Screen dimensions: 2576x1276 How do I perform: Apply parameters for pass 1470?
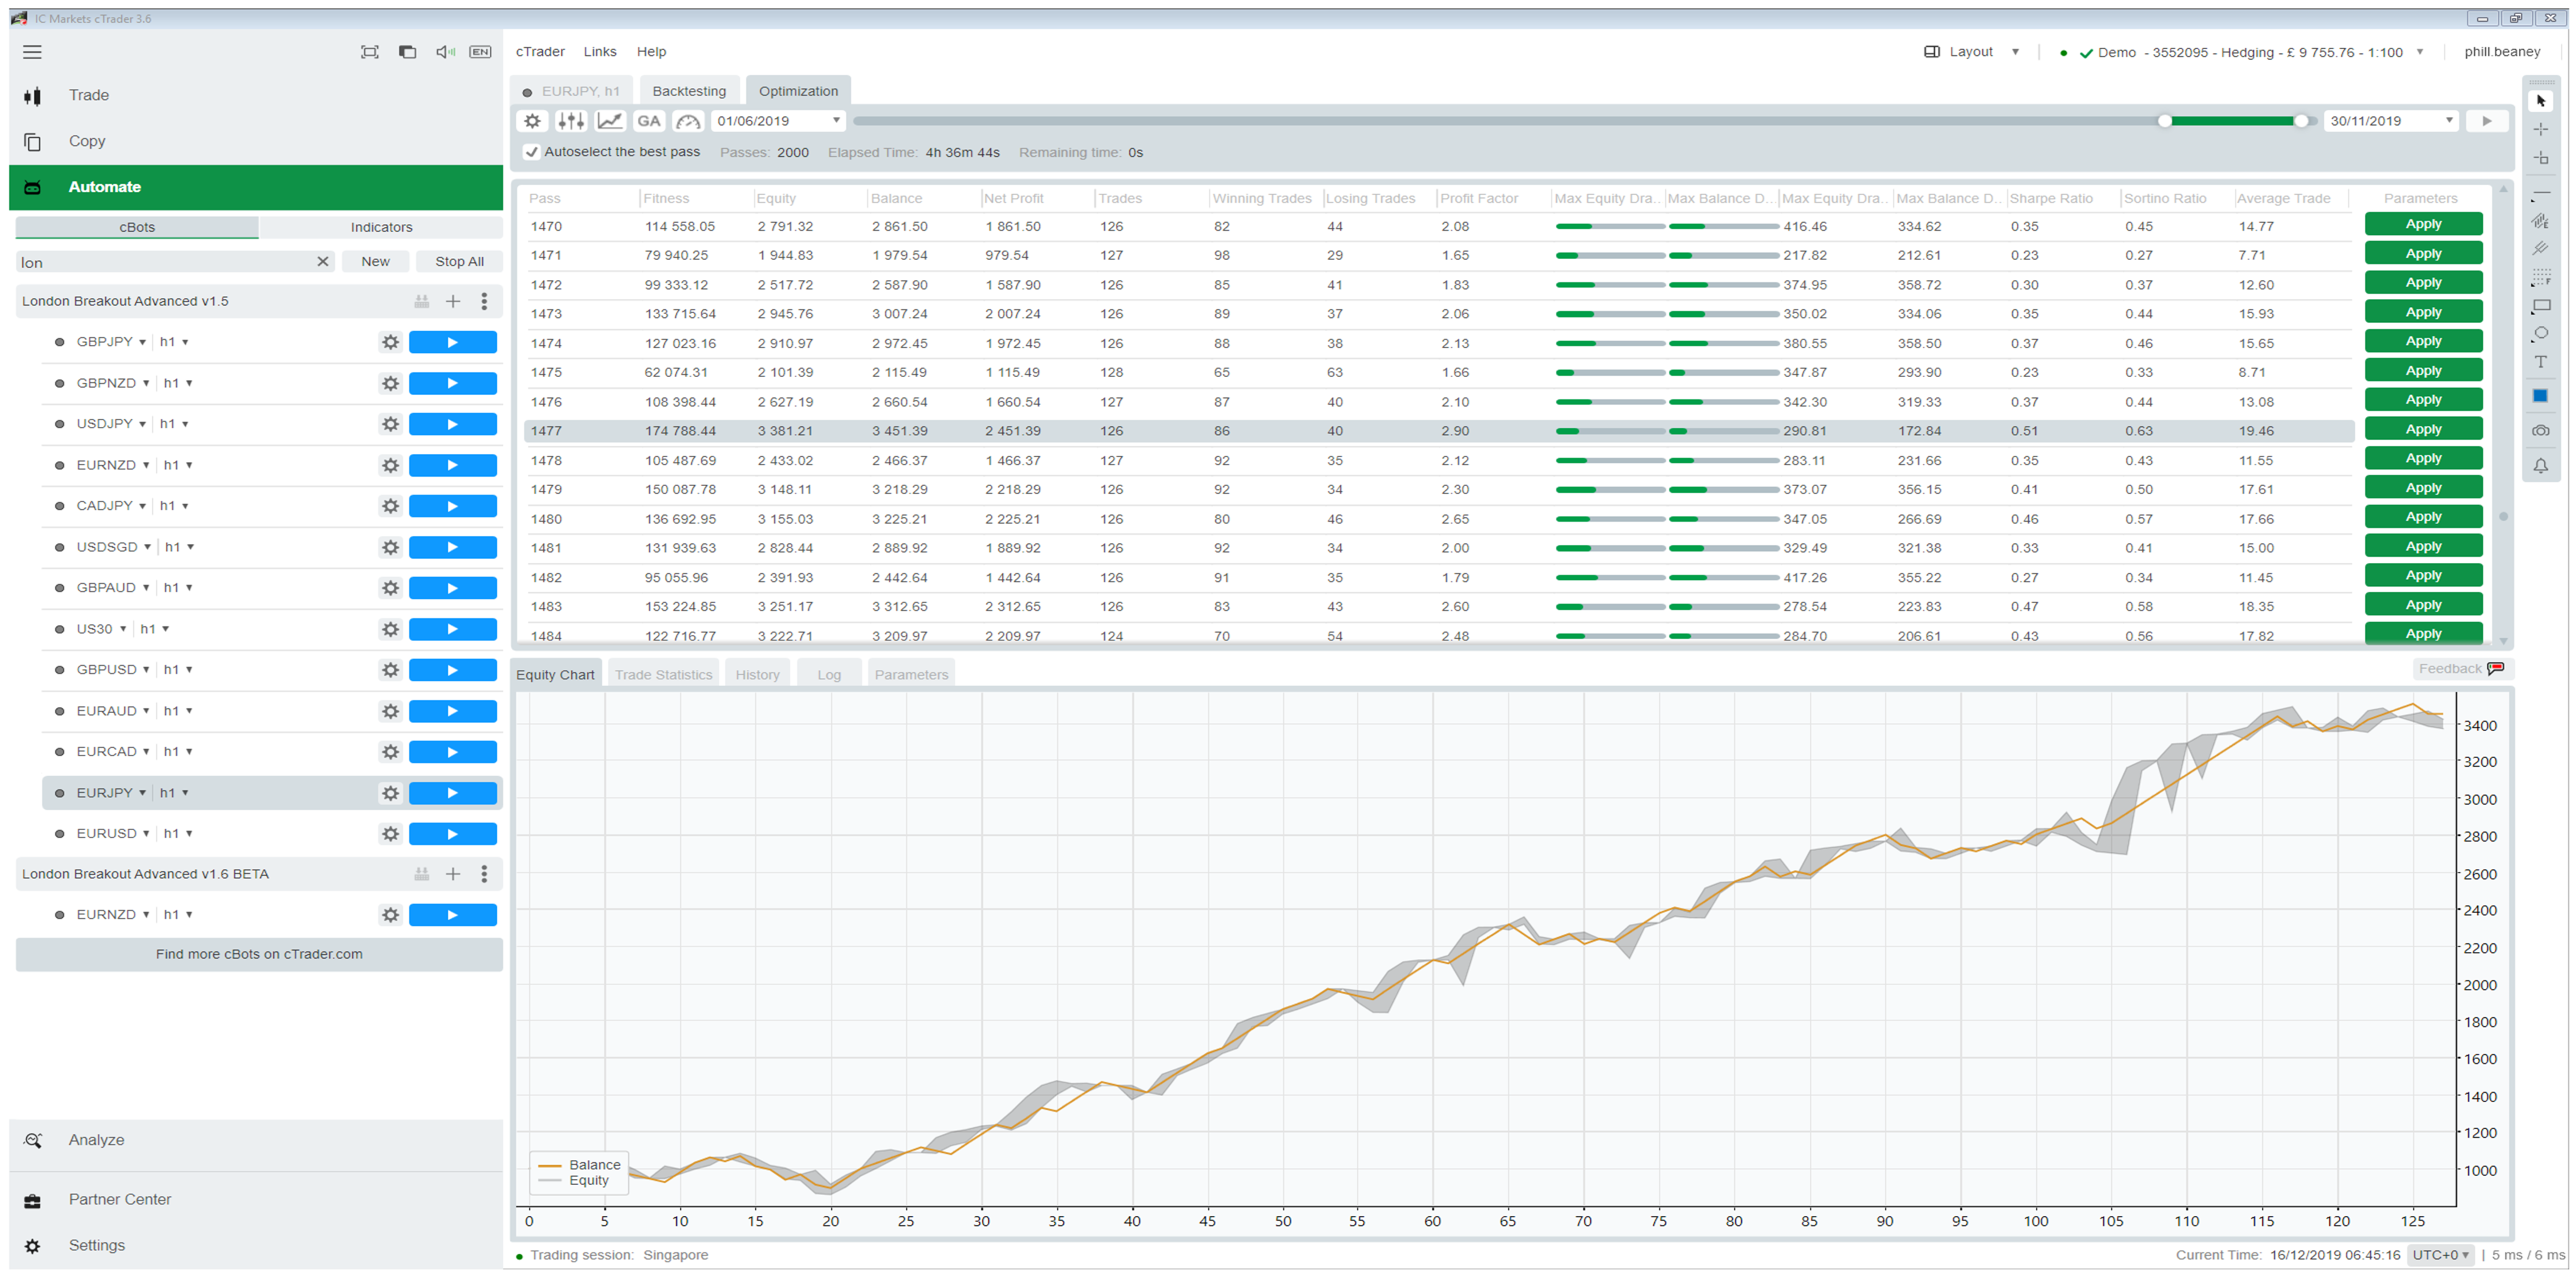[2423, 224]
